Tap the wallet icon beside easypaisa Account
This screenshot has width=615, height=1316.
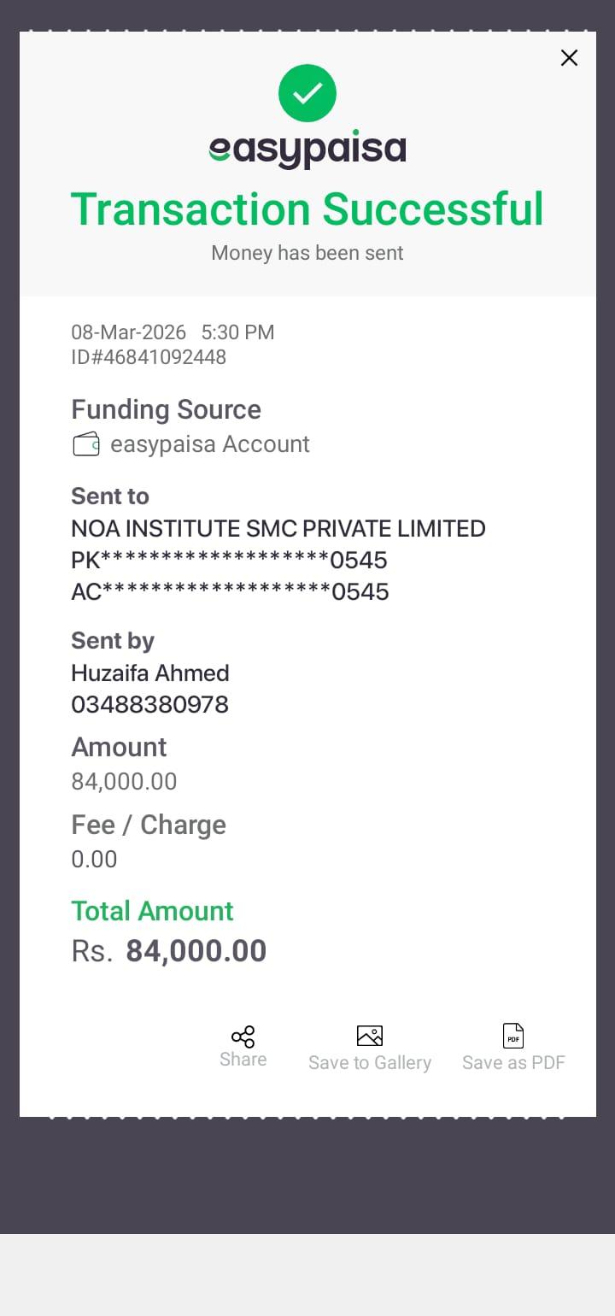(86, 444)
